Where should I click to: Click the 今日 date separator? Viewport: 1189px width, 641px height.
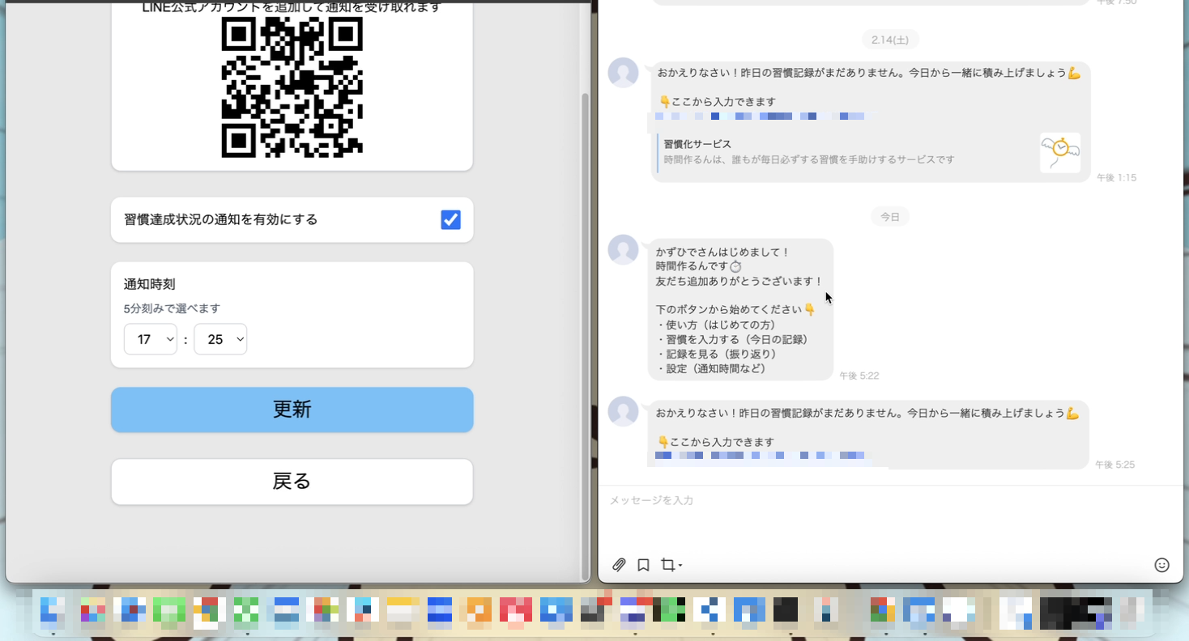pyautogui.click(x=890, y=217)
